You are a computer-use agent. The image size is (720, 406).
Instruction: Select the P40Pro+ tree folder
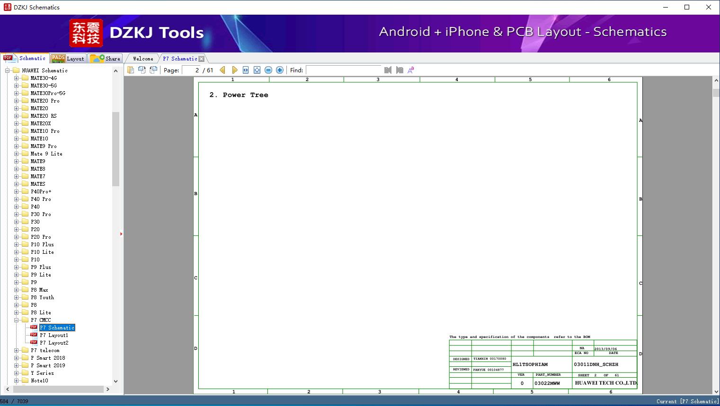point(41,191)
